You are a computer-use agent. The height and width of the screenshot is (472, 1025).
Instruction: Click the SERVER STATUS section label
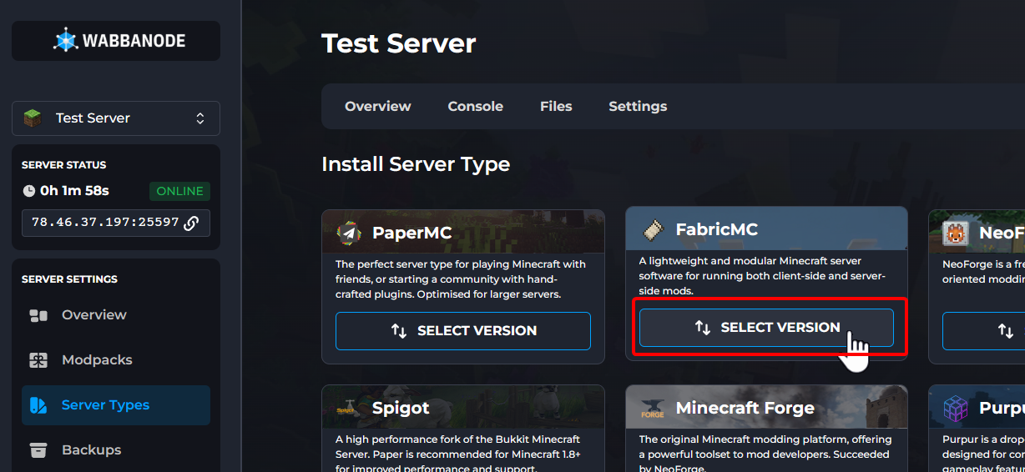coord(63,165)
